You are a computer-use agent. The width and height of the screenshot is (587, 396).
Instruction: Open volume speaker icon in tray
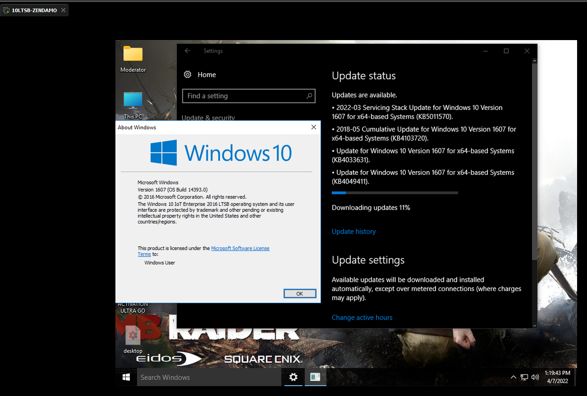click(535, 377)
